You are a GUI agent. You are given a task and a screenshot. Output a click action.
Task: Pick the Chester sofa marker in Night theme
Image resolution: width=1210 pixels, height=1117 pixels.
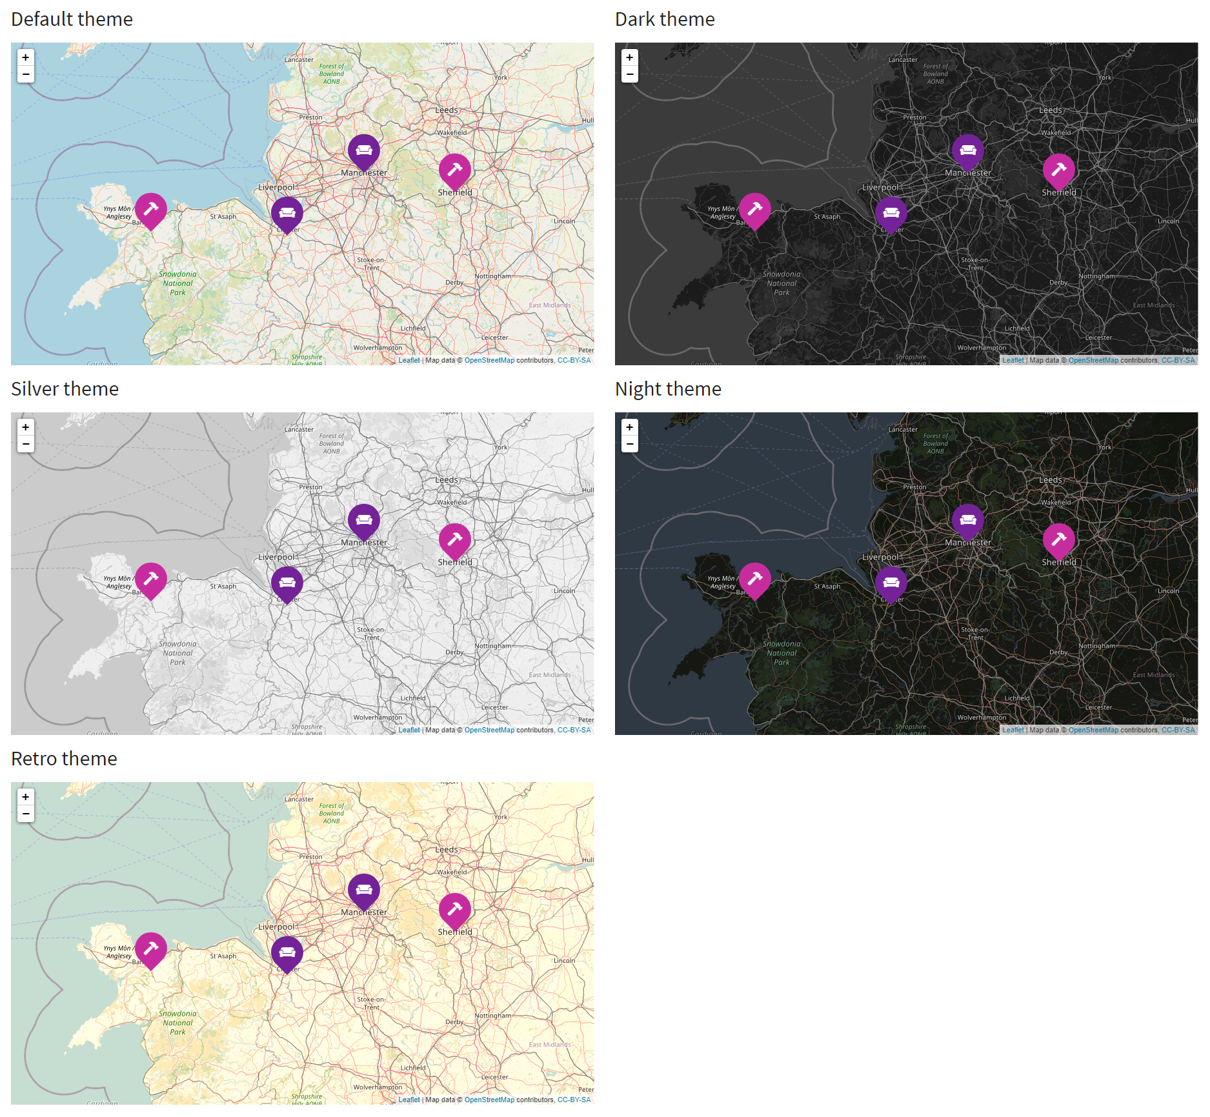coord(891,585)
